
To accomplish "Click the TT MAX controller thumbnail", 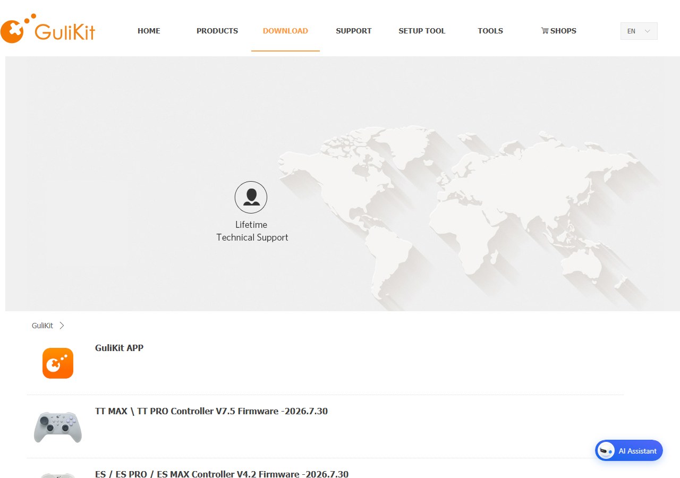I will pyautogui.click(x=58, y=426).
